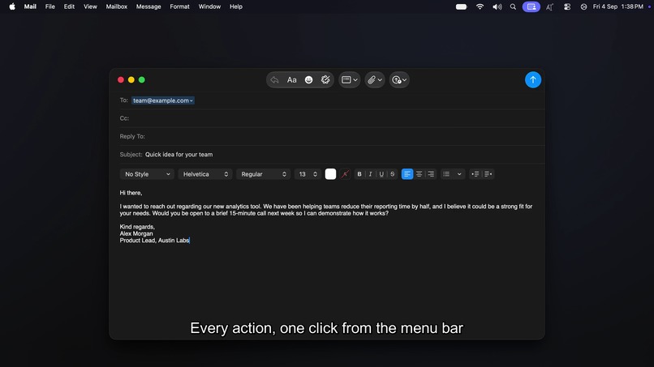
Task: Expand the send later options chevron
Action: pos(405,80)
